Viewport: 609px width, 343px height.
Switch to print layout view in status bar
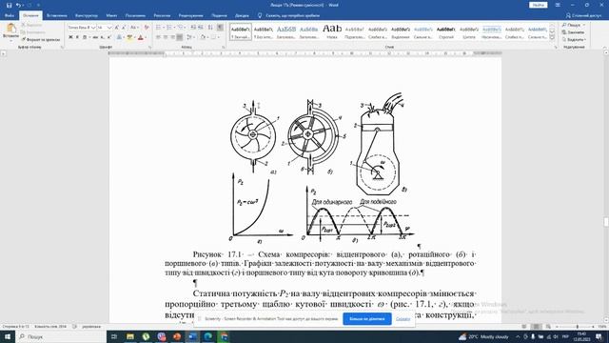[536, 327]
